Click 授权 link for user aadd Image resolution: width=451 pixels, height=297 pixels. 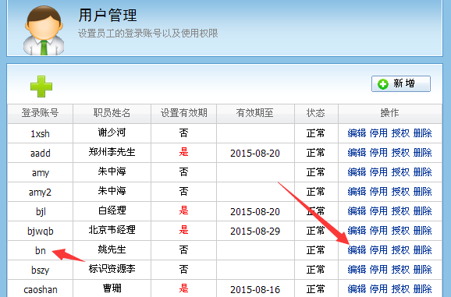pyautogui.click(x=400, y=153)
